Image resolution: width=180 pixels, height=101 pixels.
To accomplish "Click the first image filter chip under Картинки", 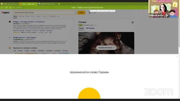I will (x=15, y=50).
